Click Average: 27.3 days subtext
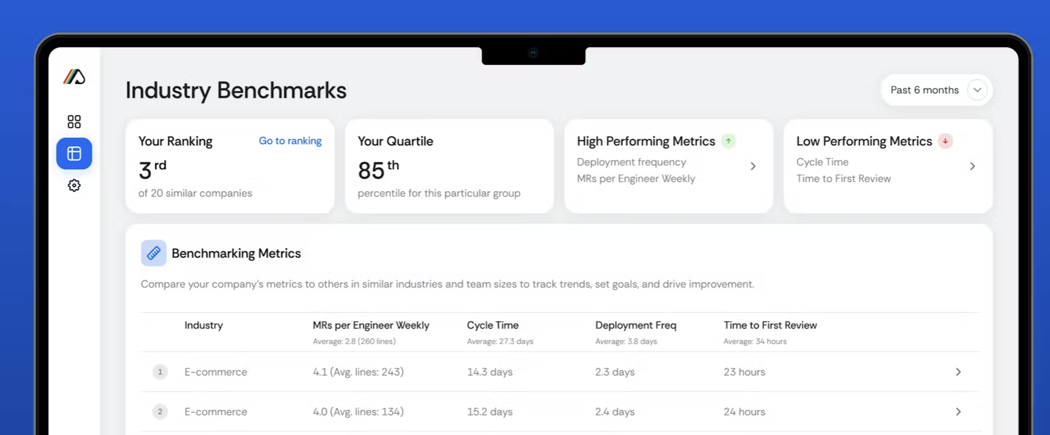Image resolution: width=1050 pixels, height=435 pixels. (500, 341)
